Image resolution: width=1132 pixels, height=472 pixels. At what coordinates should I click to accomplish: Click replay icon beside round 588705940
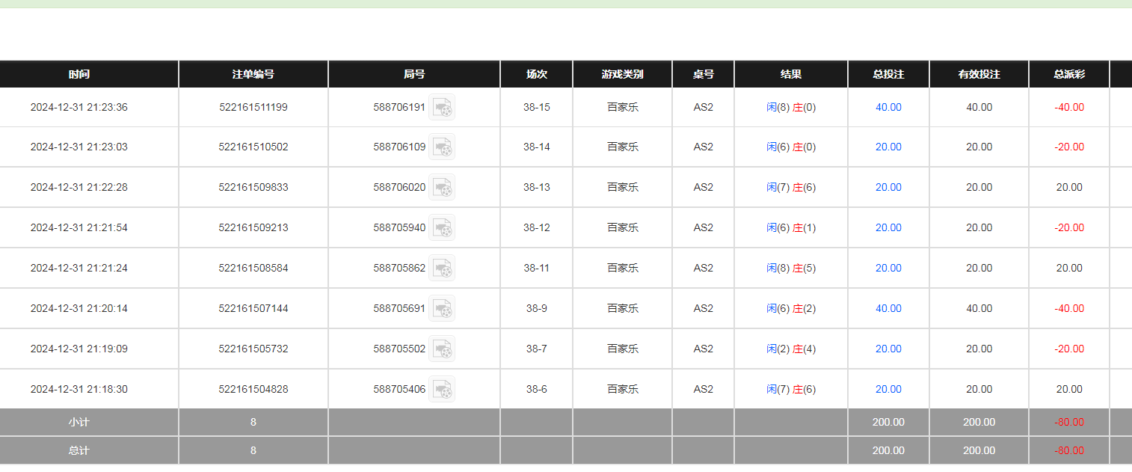pos(442,228)
